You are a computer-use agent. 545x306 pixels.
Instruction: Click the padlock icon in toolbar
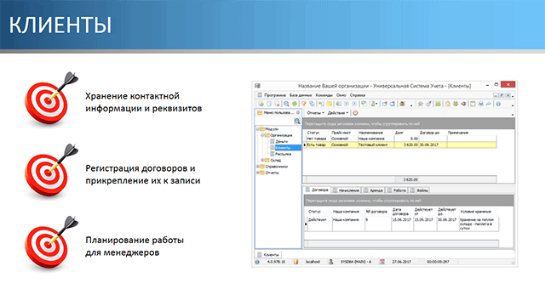(x=448, y=104)
